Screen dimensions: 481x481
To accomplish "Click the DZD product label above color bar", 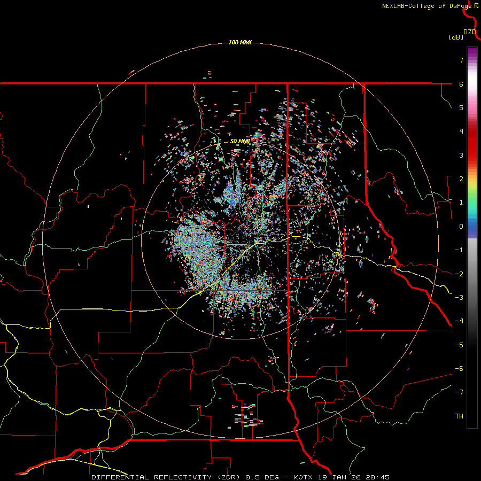I will (x=470, y=32).
